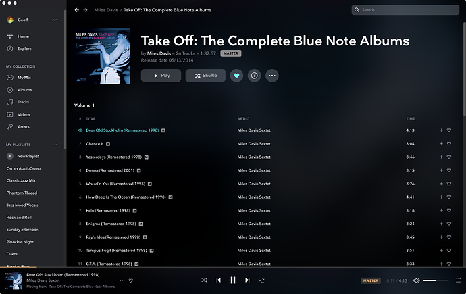The width and height of the screenshot is (466, 294).
Task: Open the album more options ellipsis
Action: (x=272, y=76)
